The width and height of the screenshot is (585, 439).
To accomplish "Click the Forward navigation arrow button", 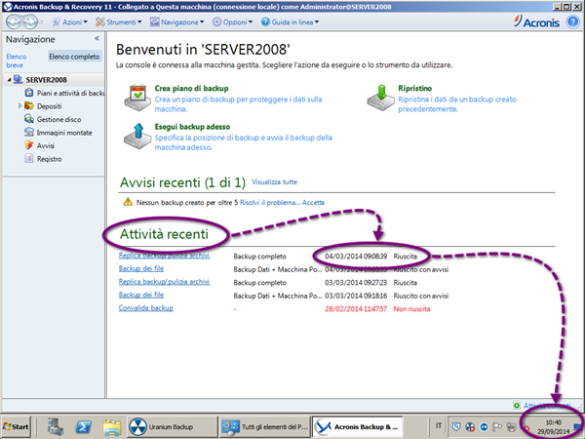I will (x=30, y=22).
